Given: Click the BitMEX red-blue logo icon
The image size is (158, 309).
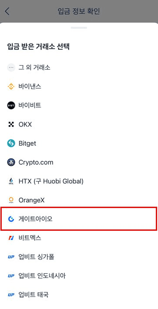Looking at the screenshot, I should point(11,238).
